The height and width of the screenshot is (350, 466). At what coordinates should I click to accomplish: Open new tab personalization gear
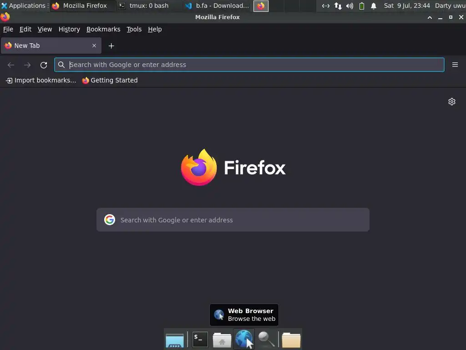(452, 102)
